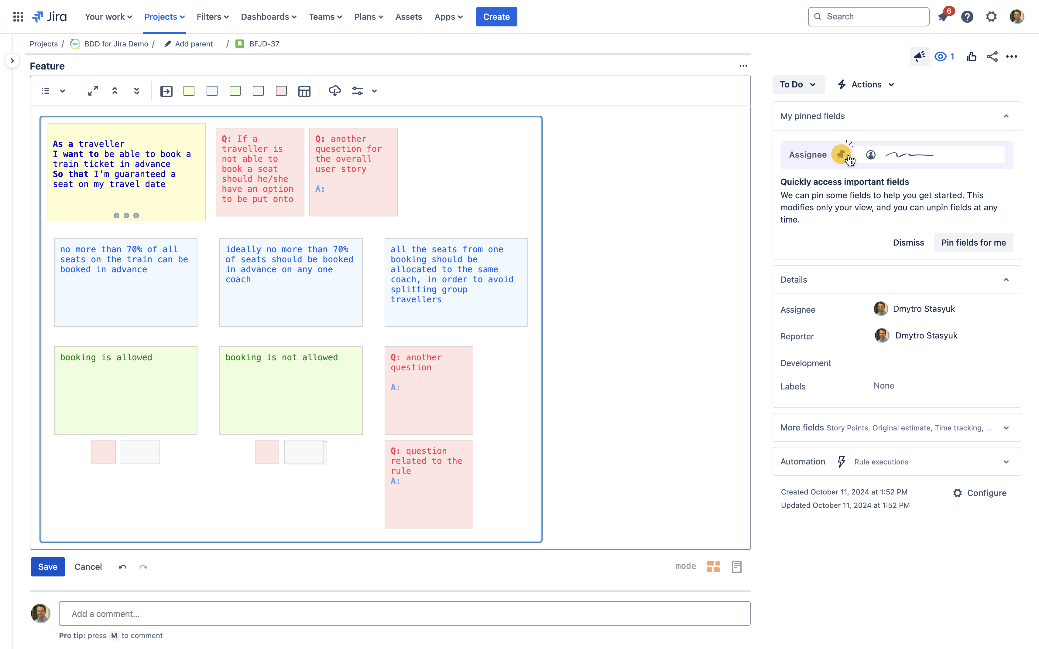Open the notifications bell icon
Image resolution: width=1039 pixels, height=649 pixels.
click(943, 17)
